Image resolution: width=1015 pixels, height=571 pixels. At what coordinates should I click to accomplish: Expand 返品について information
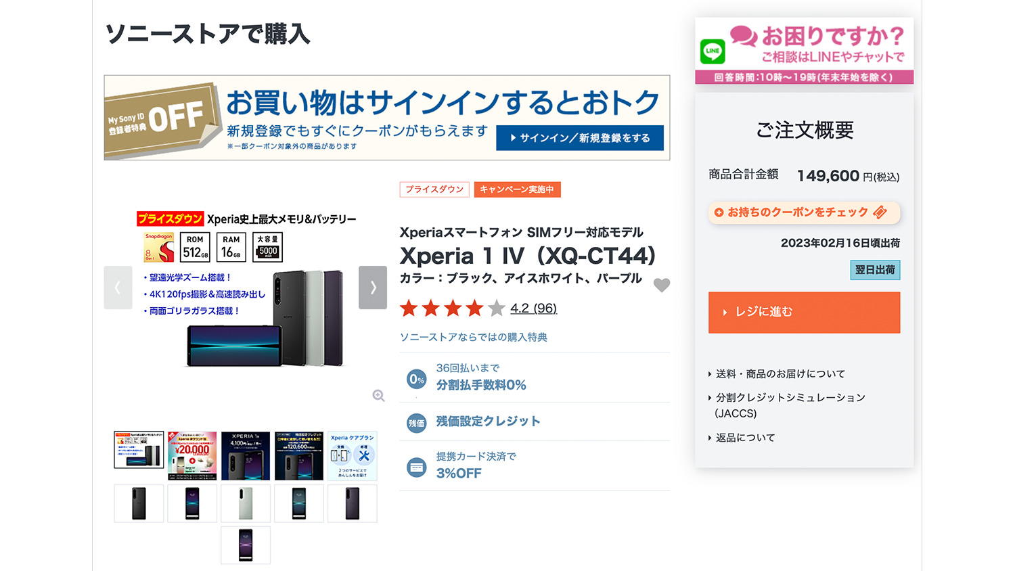pos(745,438)
